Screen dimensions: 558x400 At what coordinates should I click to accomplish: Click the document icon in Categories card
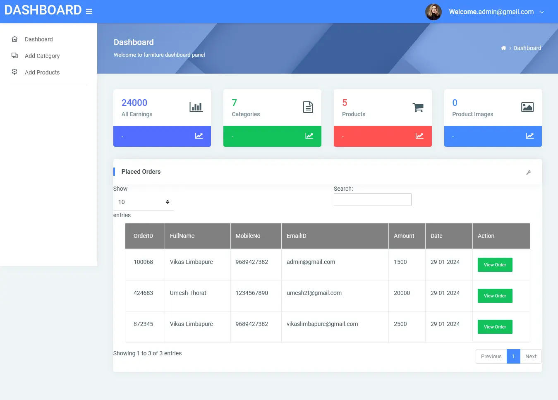click(x=308, y=107)
